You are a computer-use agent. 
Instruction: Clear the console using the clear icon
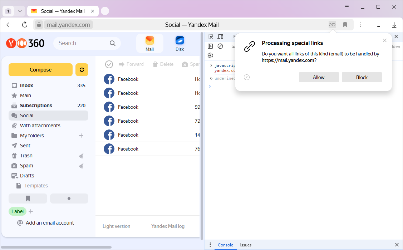click(220, 46)
